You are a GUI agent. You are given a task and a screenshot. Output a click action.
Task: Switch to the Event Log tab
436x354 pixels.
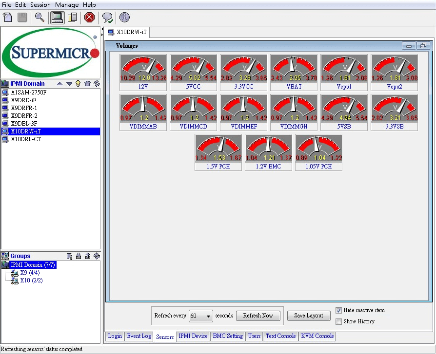[139, 336]
